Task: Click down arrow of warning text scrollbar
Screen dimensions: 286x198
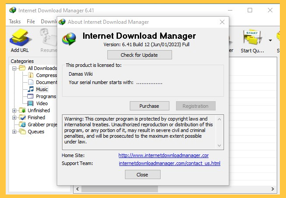Action: (220, 145)
